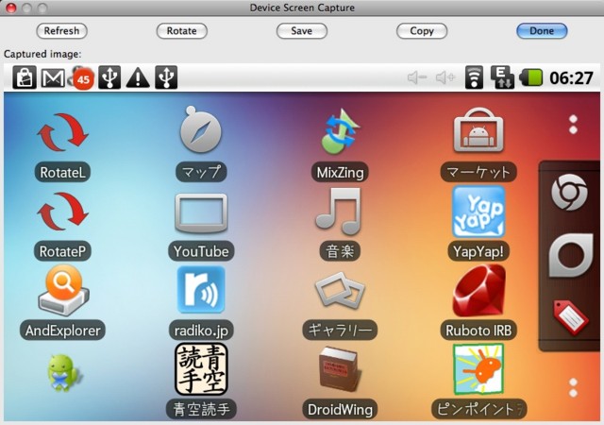Screen dimensions: 604x425
Task: Click the Rotate button
Action: click(x=181, y=31)
